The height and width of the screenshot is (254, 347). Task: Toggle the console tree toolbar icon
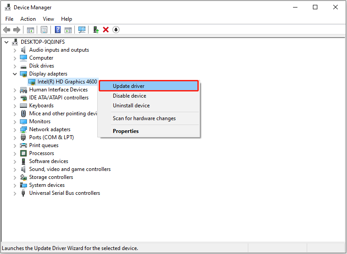[30, 30]
